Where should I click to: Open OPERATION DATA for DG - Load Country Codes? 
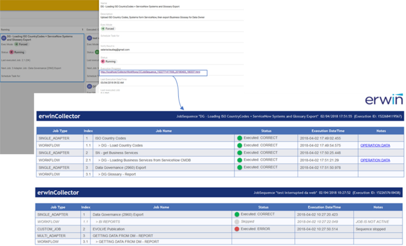(x=375, y=146)
